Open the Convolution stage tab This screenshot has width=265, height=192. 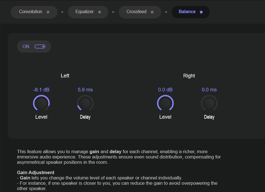pos(31,12)
